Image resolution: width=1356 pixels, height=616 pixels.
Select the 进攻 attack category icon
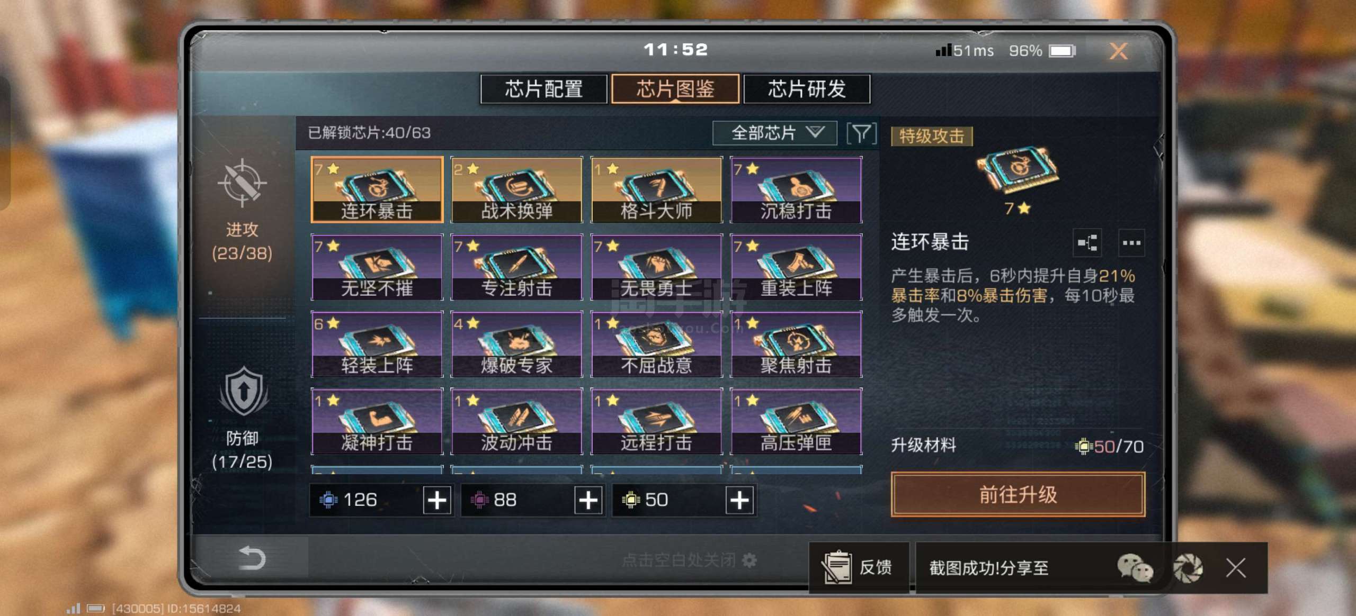coord(242,183)
